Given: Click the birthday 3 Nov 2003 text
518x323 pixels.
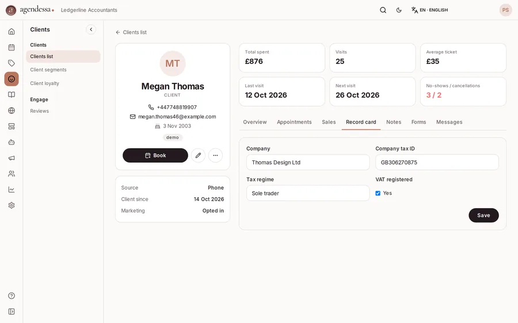Looking at the screenshot, I should pos(177,126).
